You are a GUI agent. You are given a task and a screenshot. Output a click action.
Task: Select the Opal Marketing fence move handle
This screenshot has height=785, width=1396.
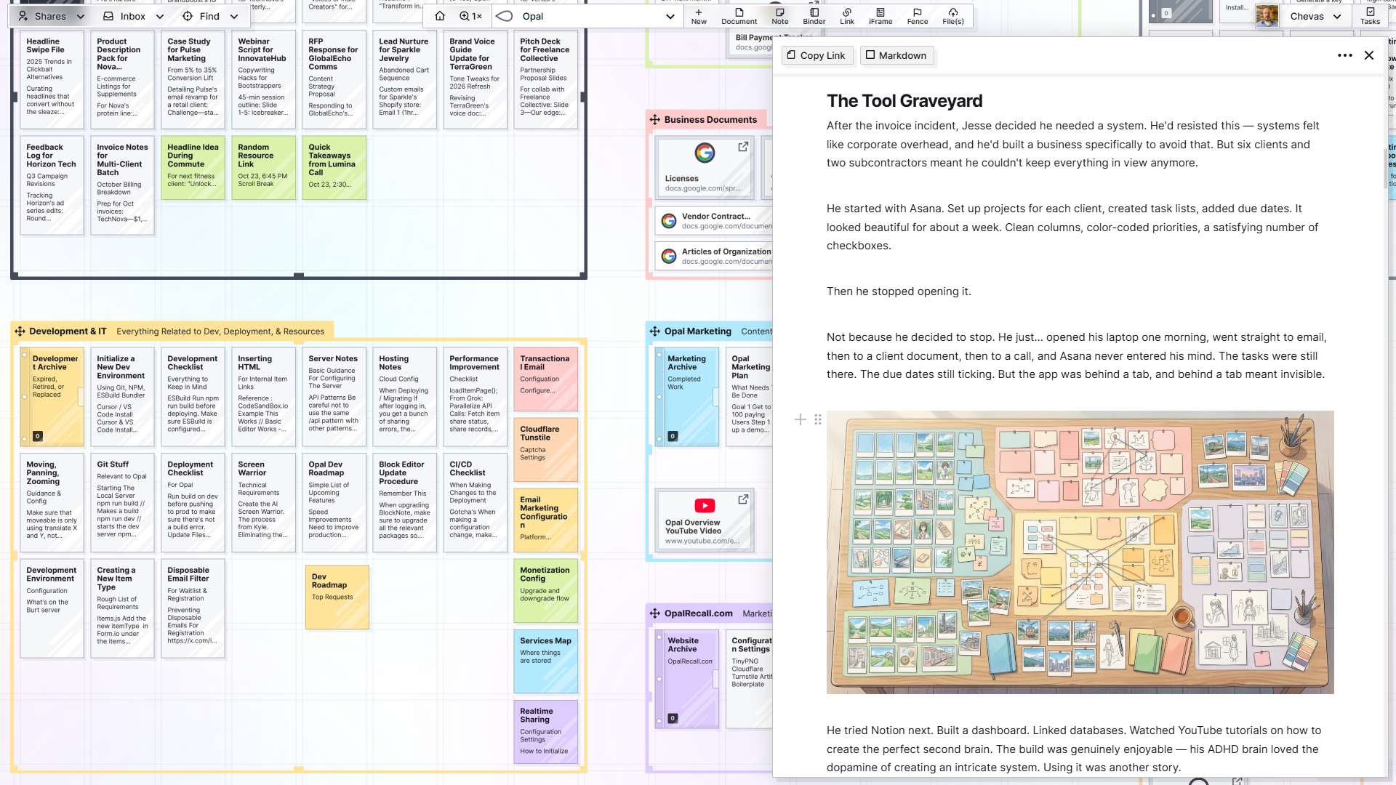tap(654, 331)
